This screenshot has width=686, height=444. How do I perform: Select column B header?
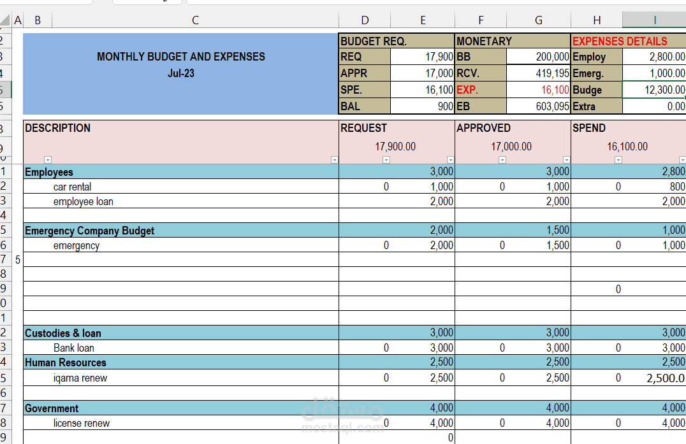pos(38,20)
